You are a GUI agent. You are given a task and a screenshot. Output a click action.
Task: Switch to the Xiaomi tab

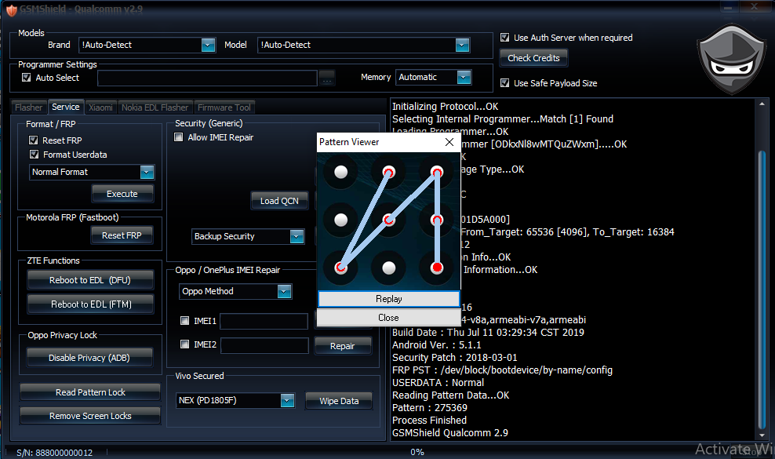tap(100, 107)
